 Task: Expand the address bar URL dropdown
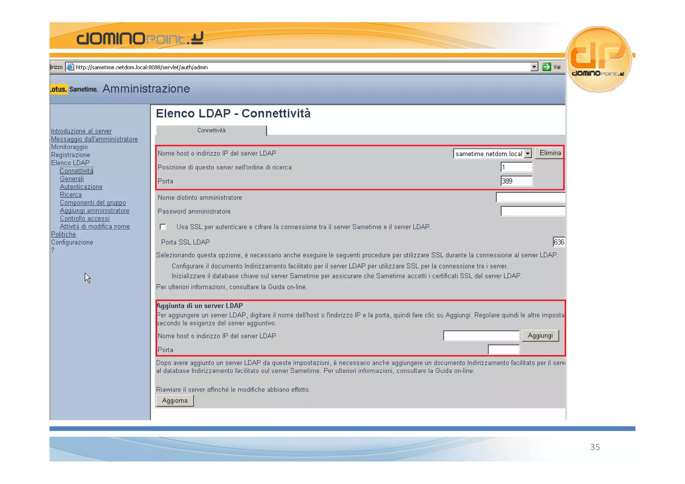[534, 67]
